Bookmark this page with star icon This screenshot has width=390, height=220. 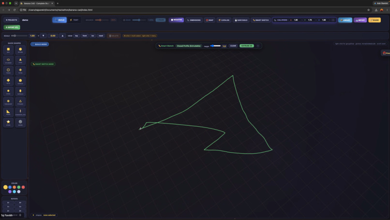tap(368, 10)
